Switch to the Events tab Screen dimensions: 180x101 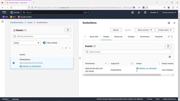click(106, 37)
